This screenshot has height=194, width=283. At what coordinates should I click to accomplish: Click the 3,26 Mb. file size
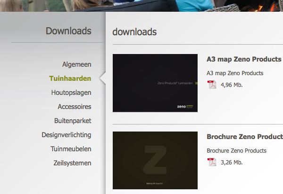(x=232, y=163)
